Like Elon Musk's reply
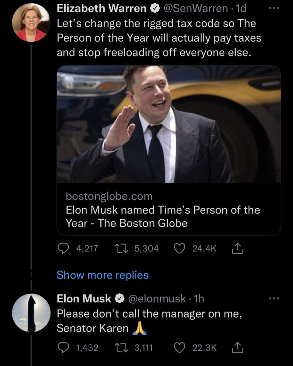This screenshot has height=366, width=293. 179,347
